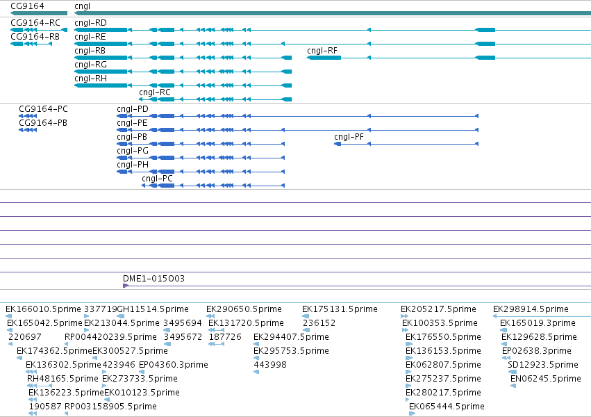
Task: Select EK213044.5prime EST
Action: [x=122, y=323]
